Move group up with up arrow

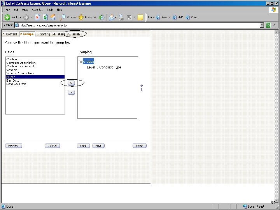coord(142,86)
